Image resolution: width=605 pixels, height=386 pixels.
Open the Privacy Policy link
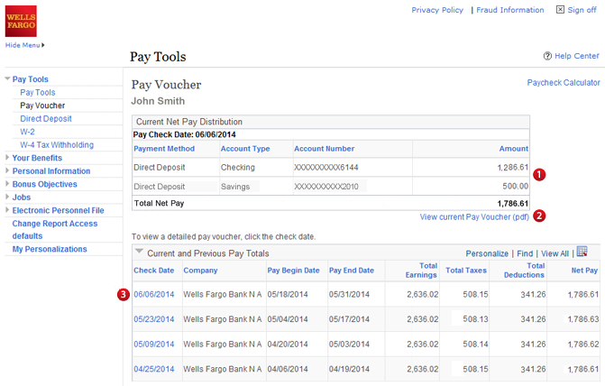point(437,10)
